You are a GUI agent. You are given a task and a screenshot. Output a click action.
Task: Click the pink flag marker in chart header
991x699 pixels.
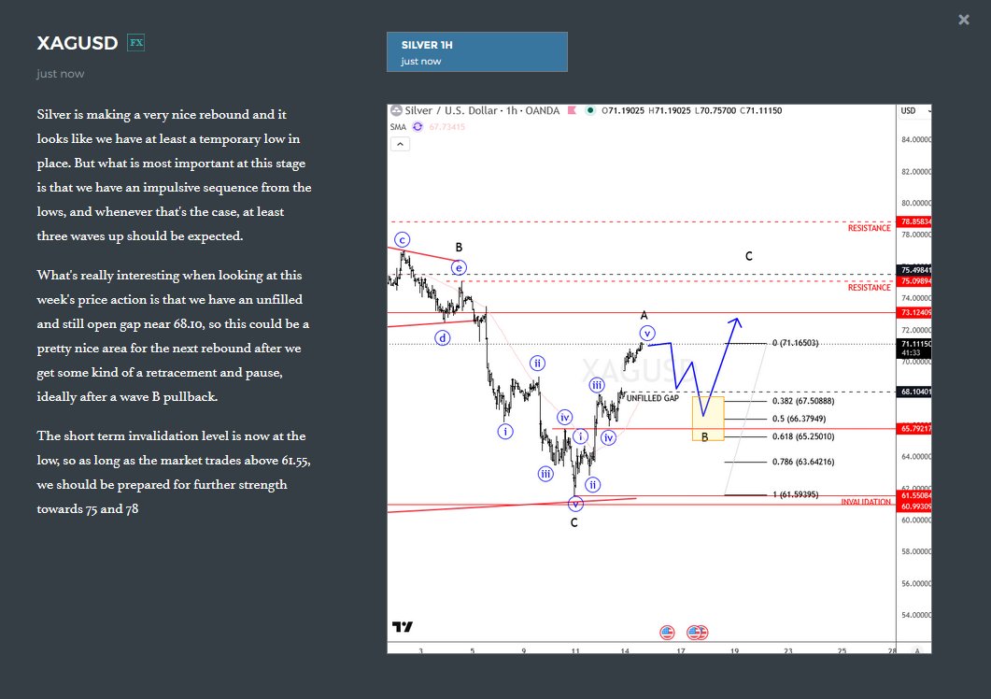point(572,110)
